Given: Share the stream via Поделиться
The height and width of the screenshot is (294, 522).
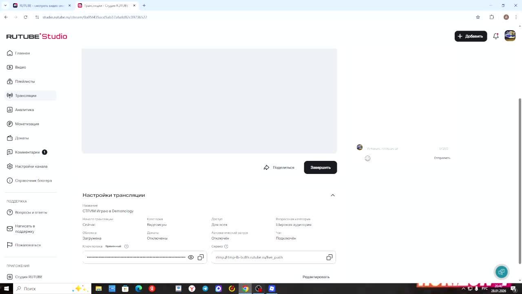Looking at the screenshot, I should coord(279,167).
